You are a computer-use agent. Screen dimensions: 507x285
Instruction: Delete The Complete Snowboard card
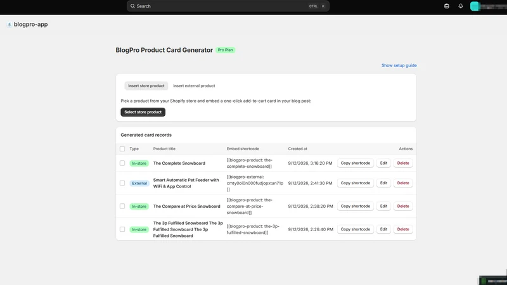pyautogui.click(x=403, y=163)
